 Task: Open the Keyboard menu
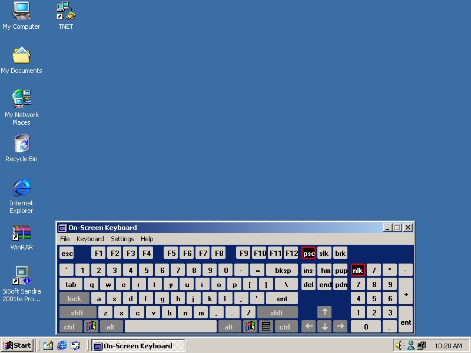pyautogui.click(x=90, y=239)
